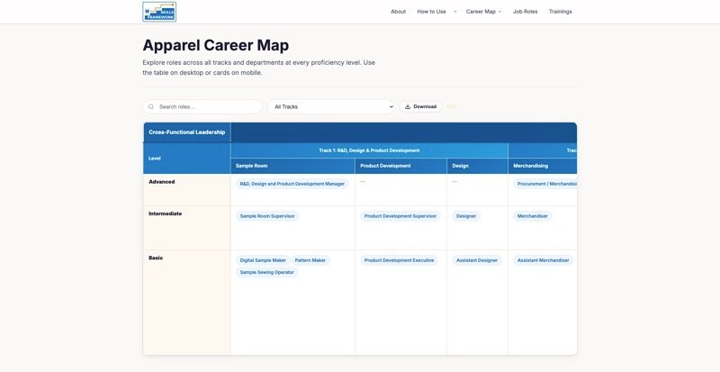Open the Assistant Designer role
This screenshot has height=372, width=720.
click(x=477, y=260)
